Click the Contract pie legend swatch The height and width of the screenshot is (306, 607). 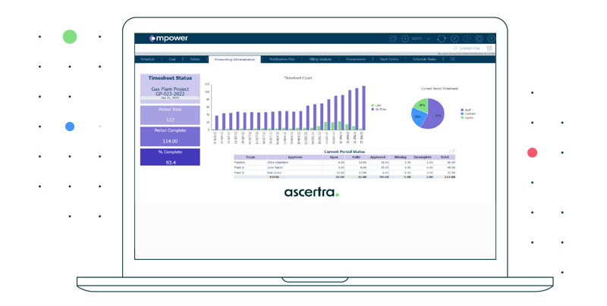click(x=462, y=114)
